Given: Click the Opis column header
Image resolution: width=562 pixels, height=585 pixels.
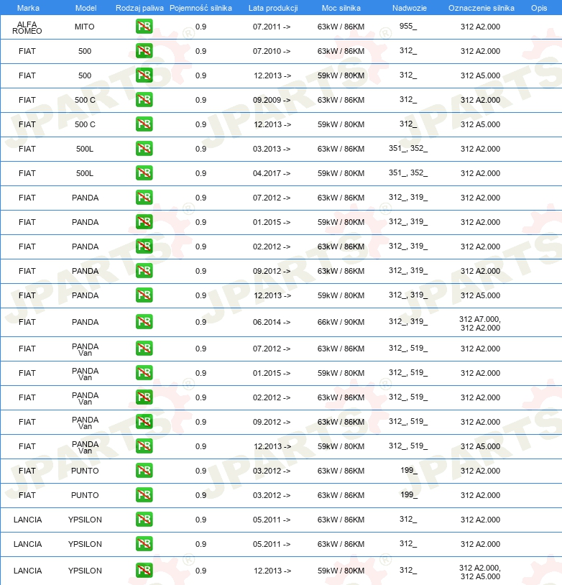Looking at the screenshot, I should 539,8.
